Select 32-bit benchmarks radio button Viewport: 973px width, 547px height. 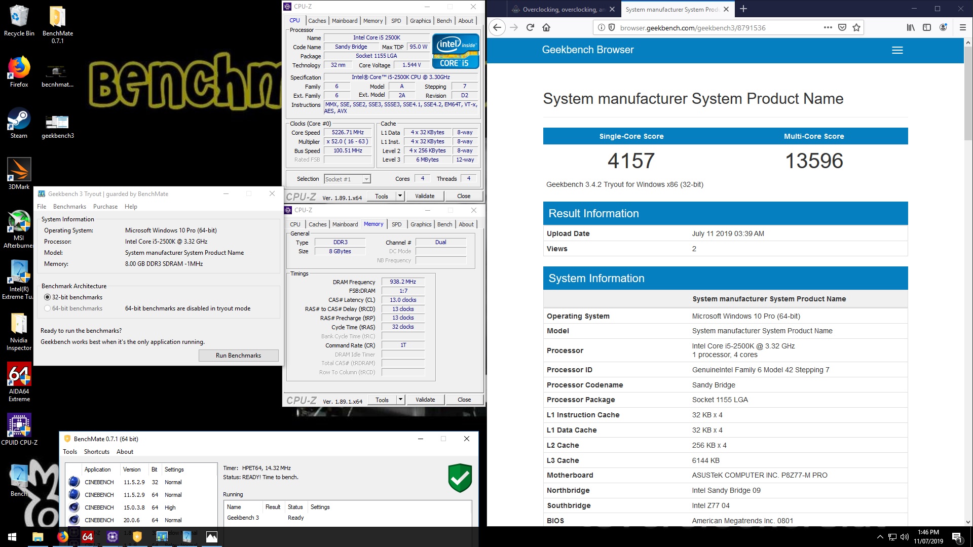click(x=47, y=297)
